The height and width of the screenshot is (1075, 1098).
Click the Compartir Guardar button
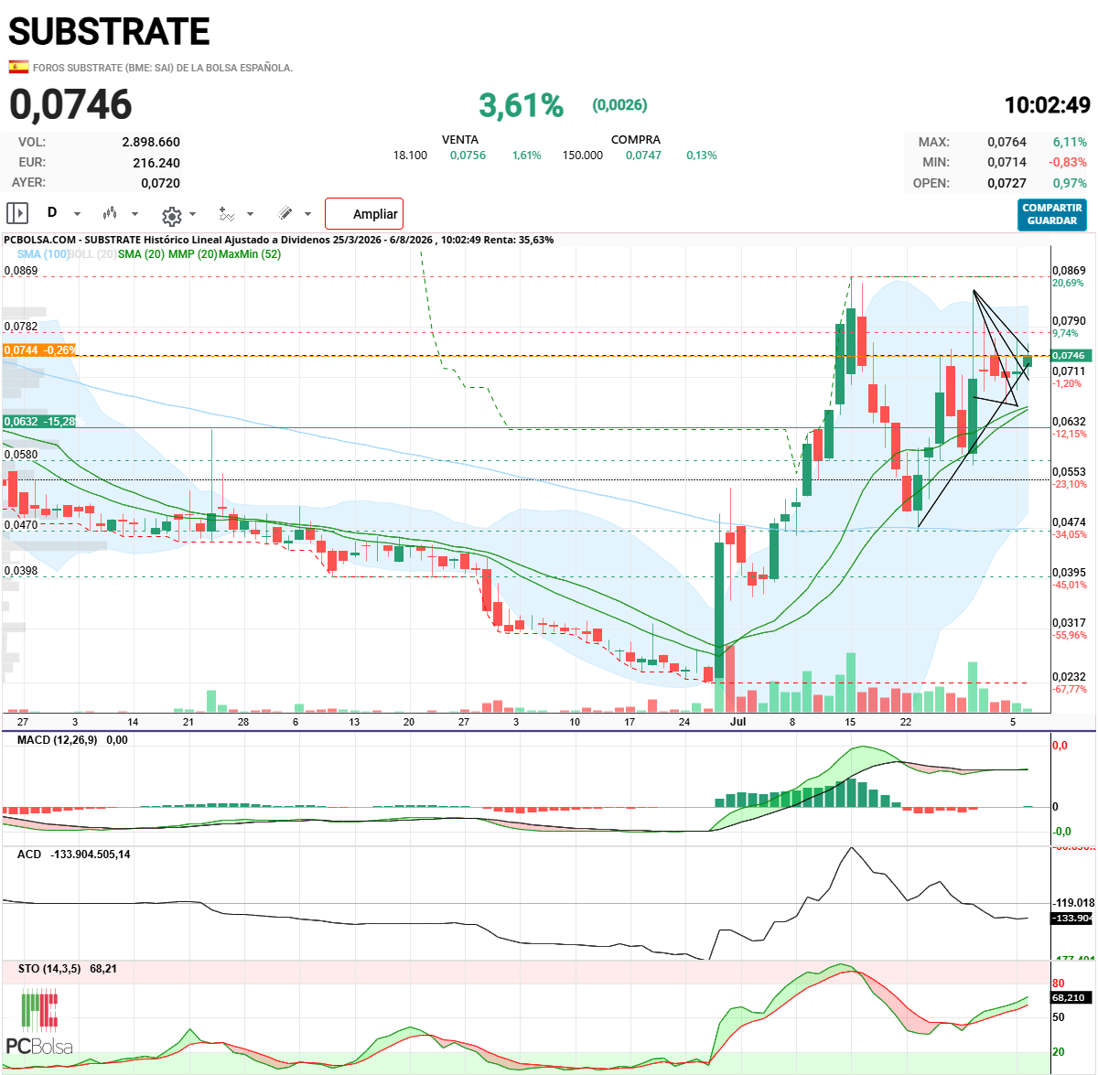tap(1052, 214)
